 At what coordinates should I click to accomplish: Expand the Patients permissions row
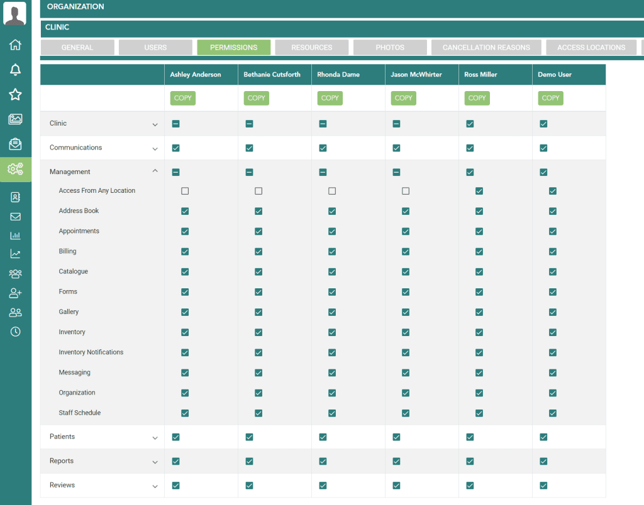(155, 438)
